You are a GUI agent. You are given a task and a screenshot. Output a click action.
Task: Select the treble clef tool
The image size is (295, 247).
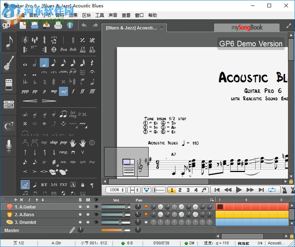coord(25,40)
